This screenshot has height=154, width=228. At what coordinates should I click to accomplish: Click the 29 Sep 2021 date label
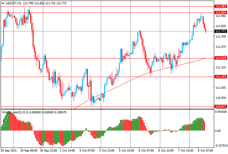[x=9, y=150]
